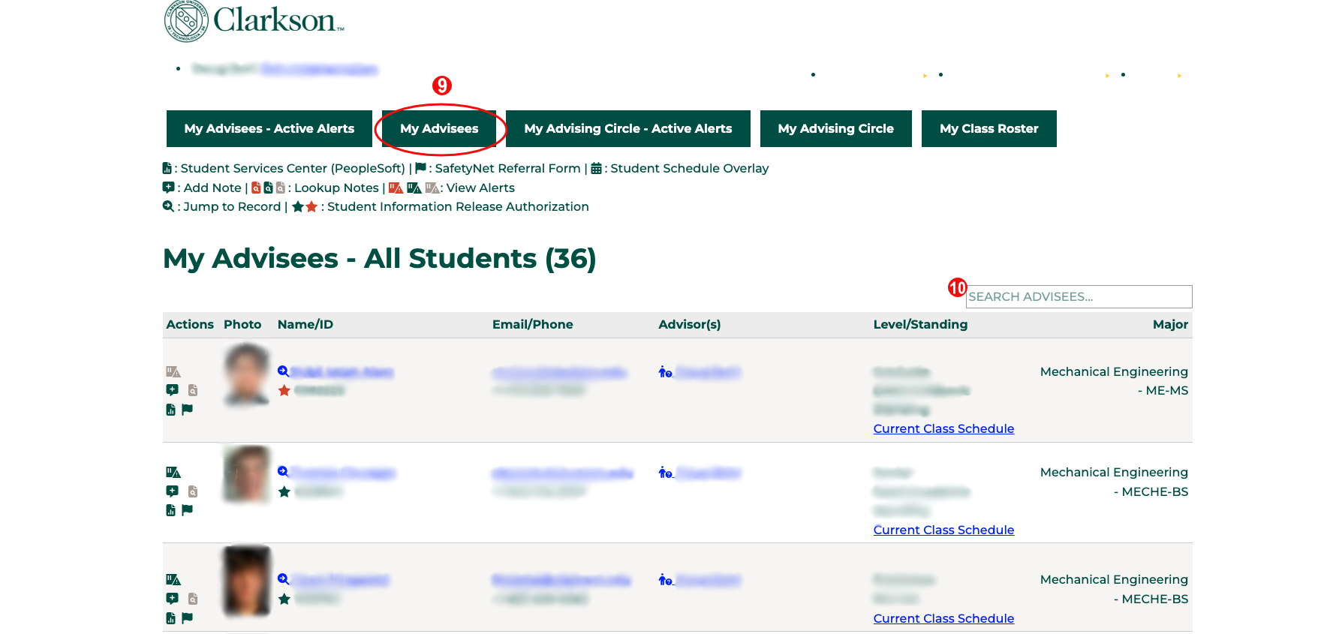The height and width of the screenshot is (634, 1327).
Task: Open third student's Current Class Schedule link
Action: 943,619
